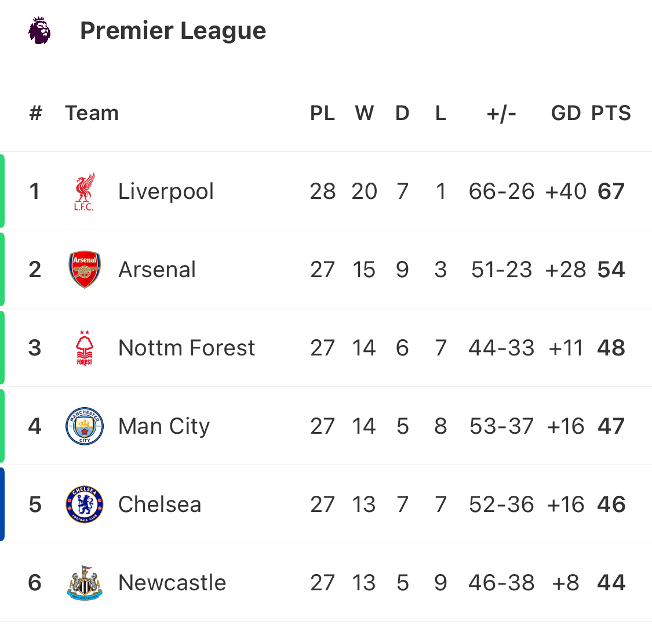
Task: Select the Arsenal club crest
Action: (x=85, y=269)
